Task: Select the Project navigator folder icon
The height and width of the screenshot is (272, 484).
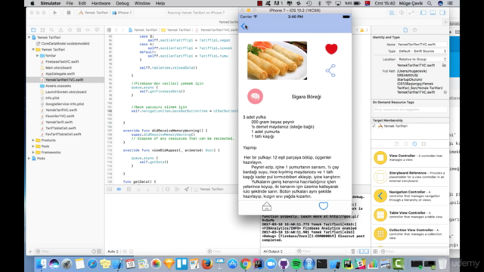Action: pyautogui.click(x=33, y=30)
